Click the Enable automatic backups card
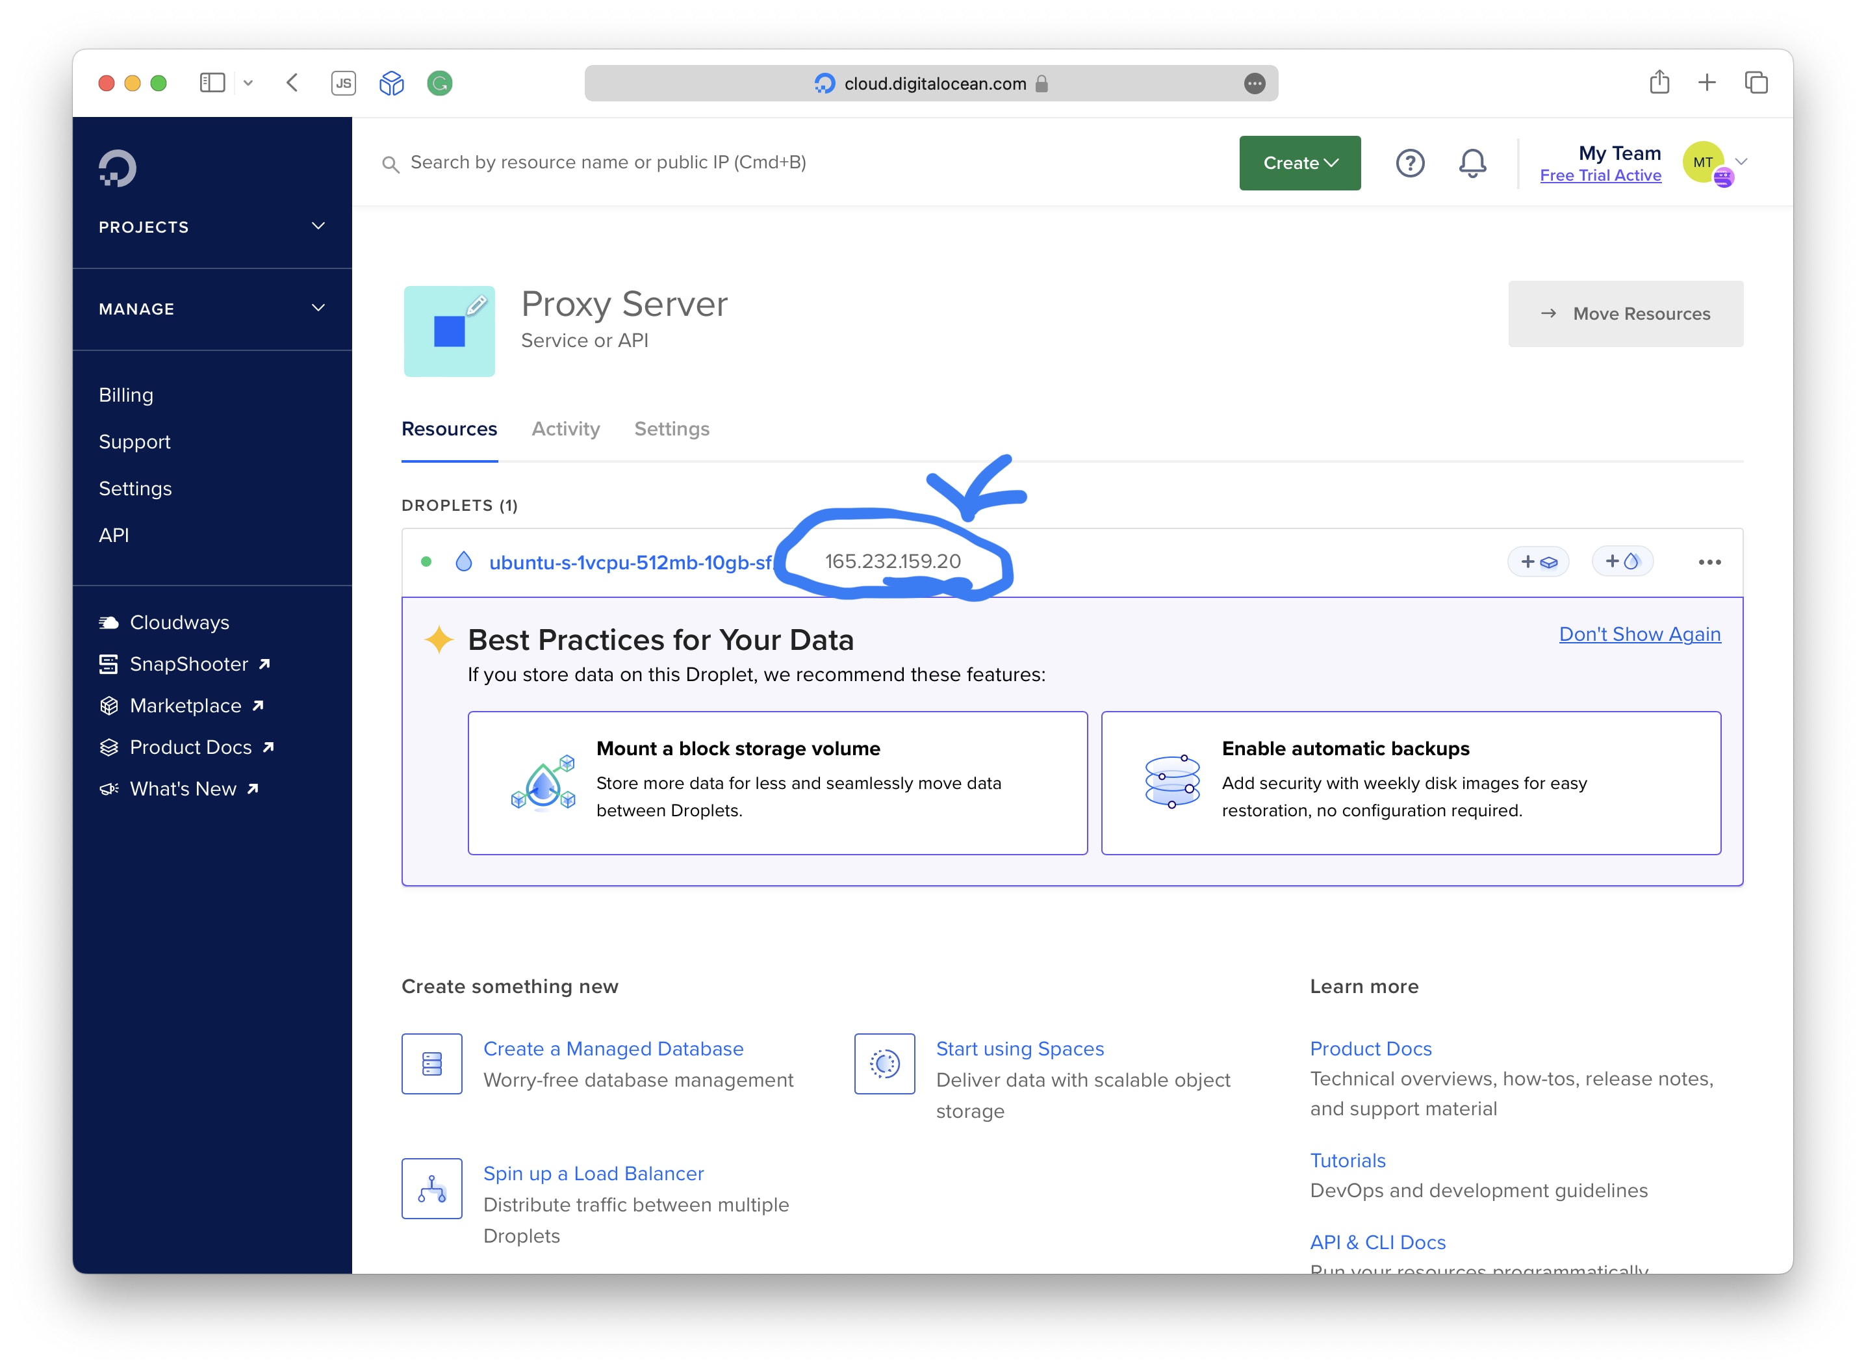 pos(1411,783)
